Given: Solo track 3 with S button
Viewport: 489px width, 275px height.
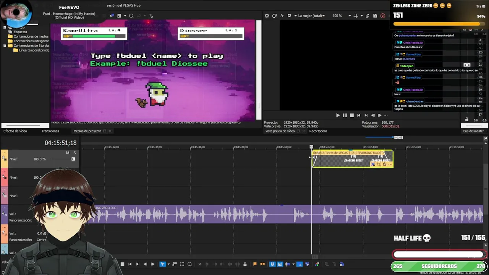Looking at the screenshot, I should point(74,153).
